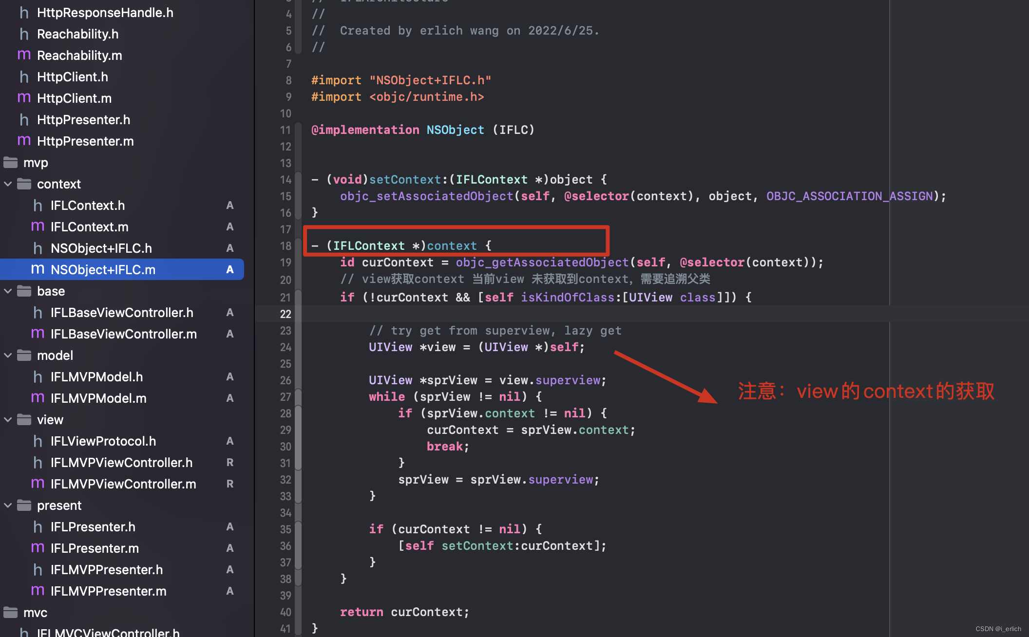
Task: Collapse the model folder chevron
Action: pyautogui.click(x=8, y=355)
